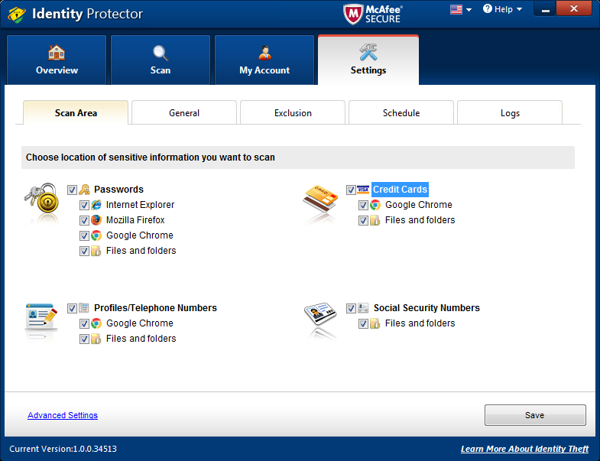The width and height of the screenshot is (600, 461).
Task: Click the Help question mark icon
Action: pos(487,8)
